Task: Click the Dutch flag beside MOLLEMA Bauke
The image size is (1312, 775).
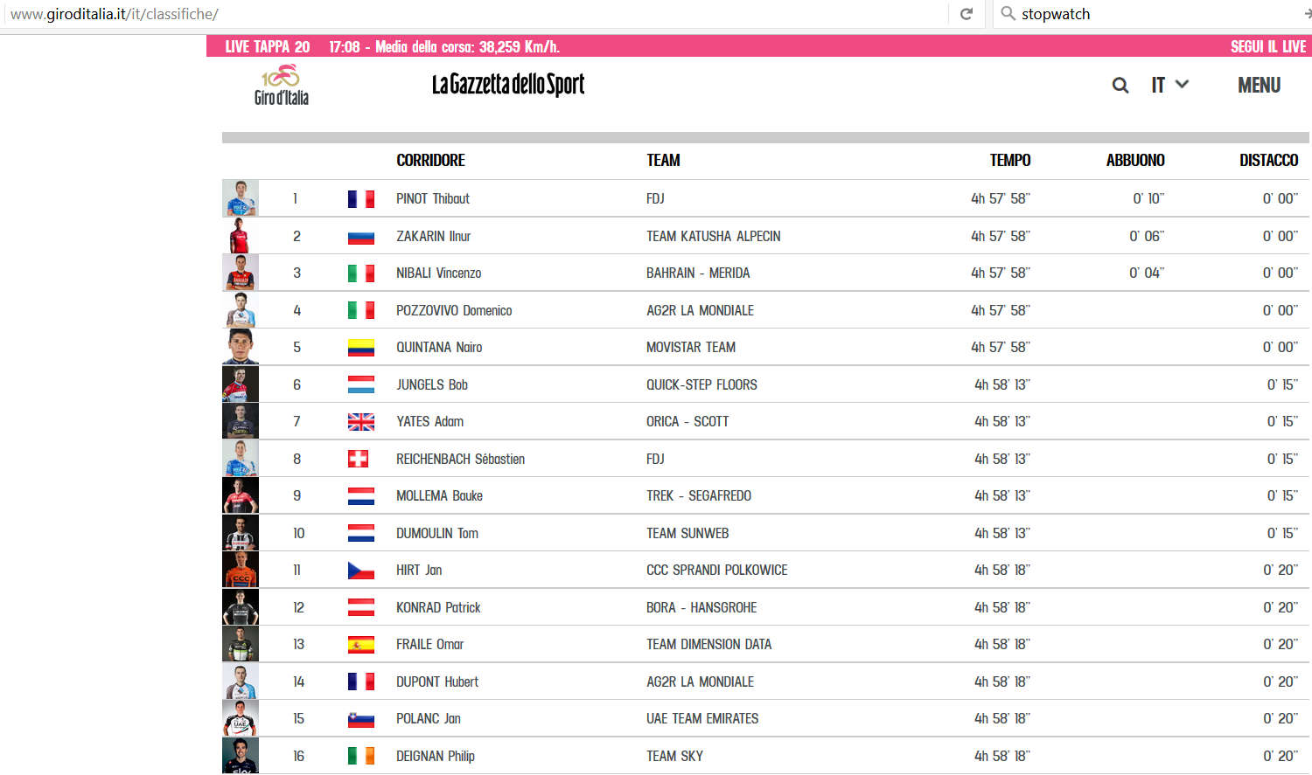Action: [x=361, y=496]
